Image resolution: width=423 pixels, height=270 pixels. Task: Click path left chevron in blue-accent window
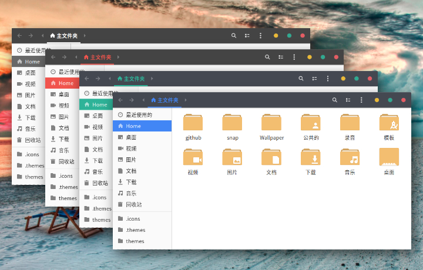tap(143, 100)
